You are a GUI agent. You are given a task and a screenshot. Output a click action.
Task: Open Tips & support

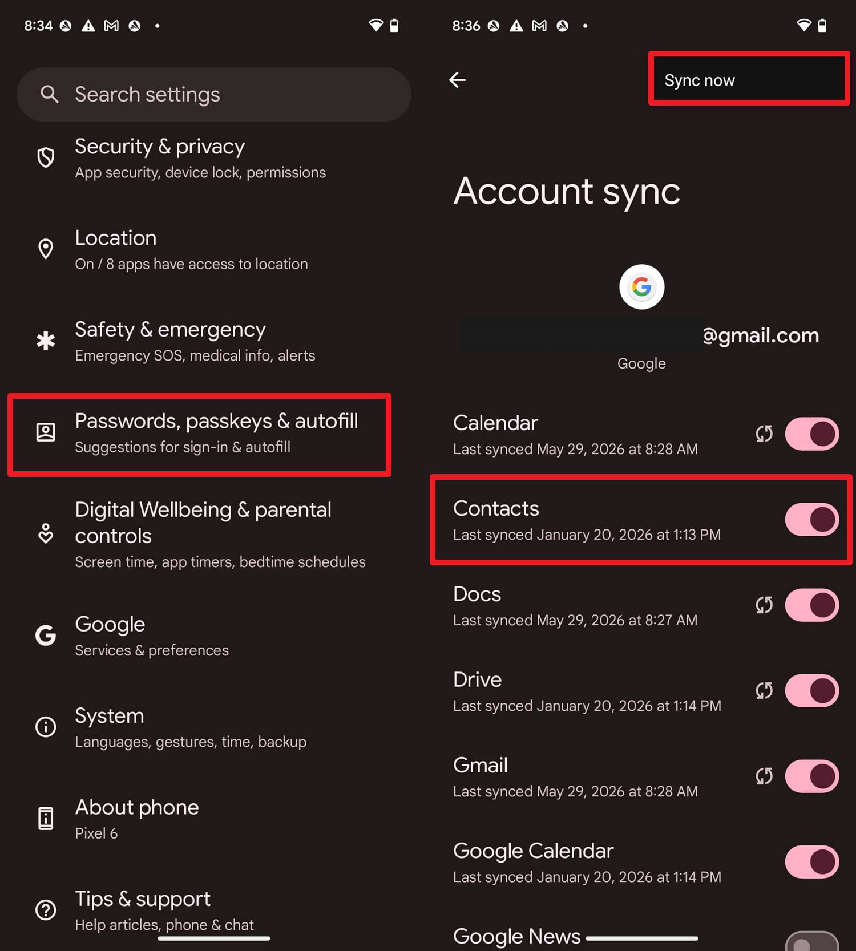coord(214,910)
